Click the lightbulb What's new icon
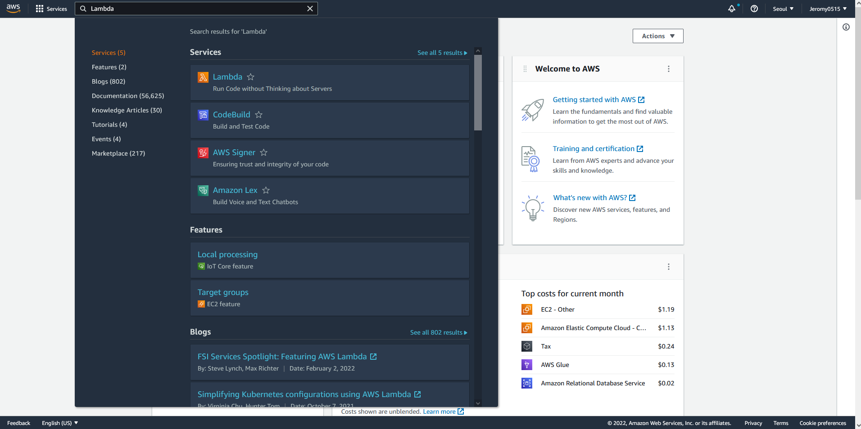Image resolution: width=861 pixels, height=429 pixels. click(x=533, y=208)
